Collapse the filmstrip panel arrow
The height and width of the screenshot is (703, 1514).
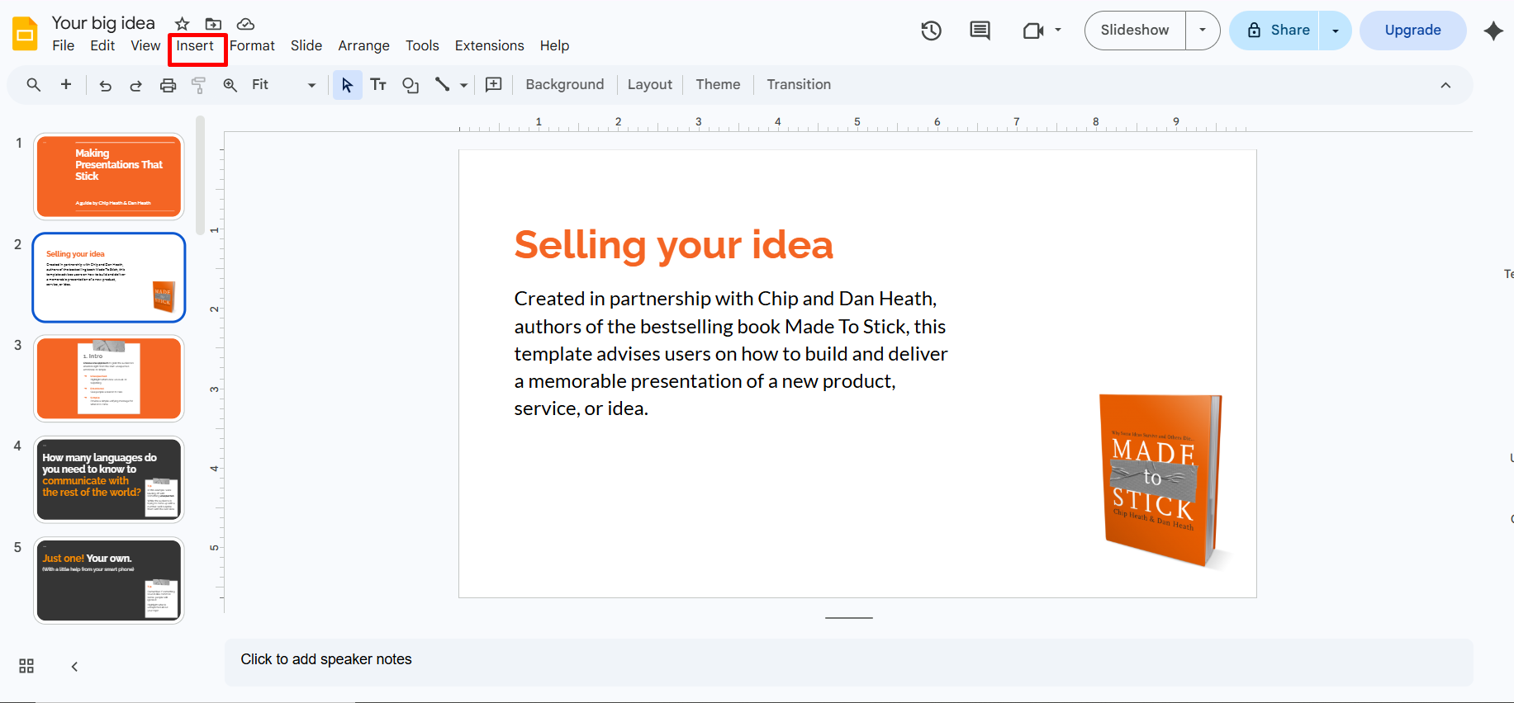[74, 667]
